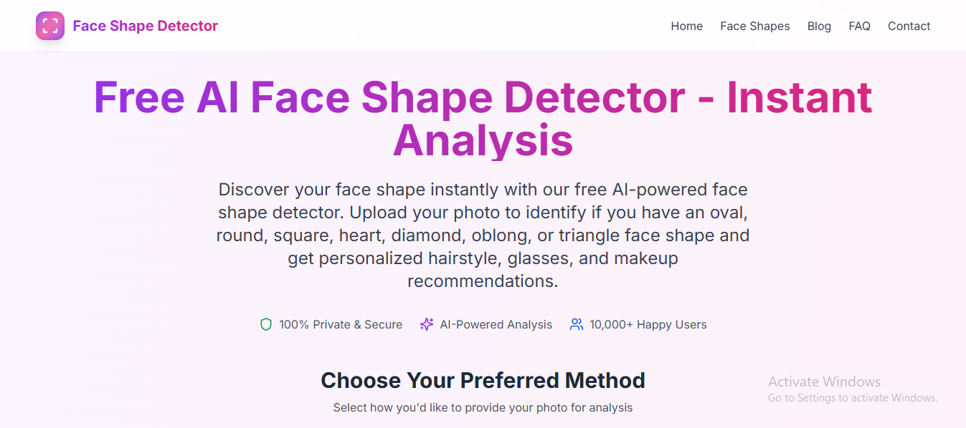Click the green shield Private & Secure icon
The height and width of the screenshot is (428, 966).
[265, 324]
